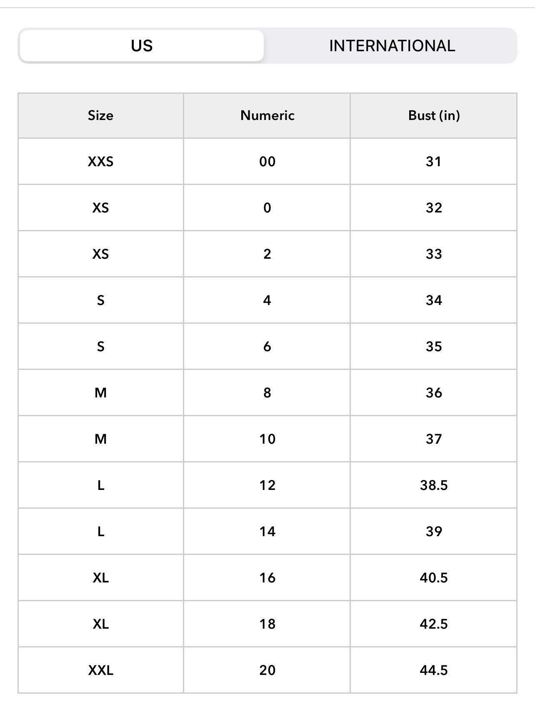Select the XXS size cell
The width and height of the screenshot is (535, 707).
pyautogui.click(x=100, y=162)
